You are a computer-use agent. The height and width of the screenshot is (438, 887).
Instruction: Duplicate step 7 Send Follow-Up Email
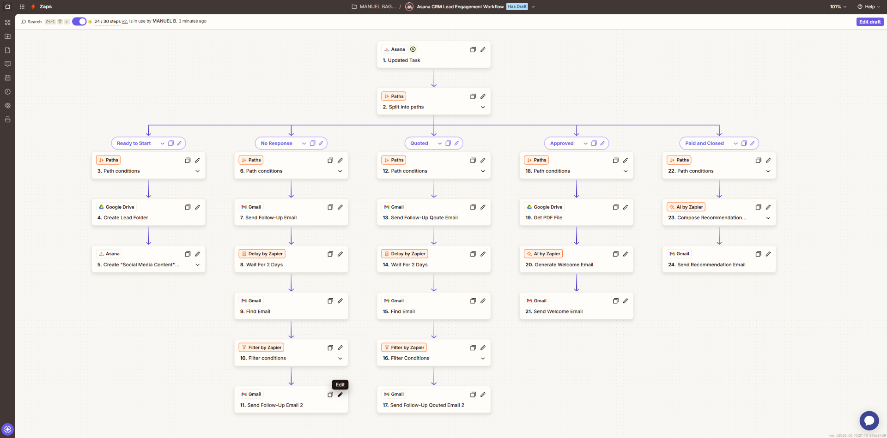[330, 207]
